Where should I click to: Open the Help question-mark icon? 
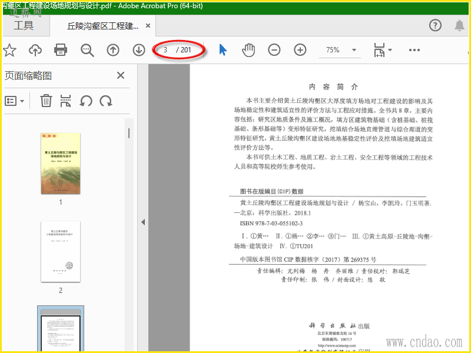(435, 25)
